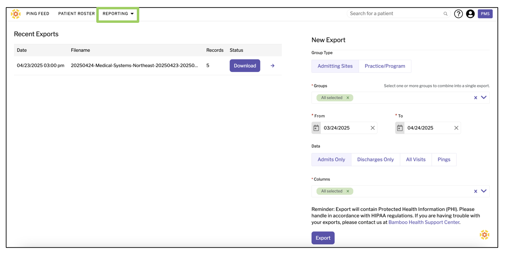Click the arrow next to Download
The width and height of the screenshot is (505, 254).
point(273,66)
